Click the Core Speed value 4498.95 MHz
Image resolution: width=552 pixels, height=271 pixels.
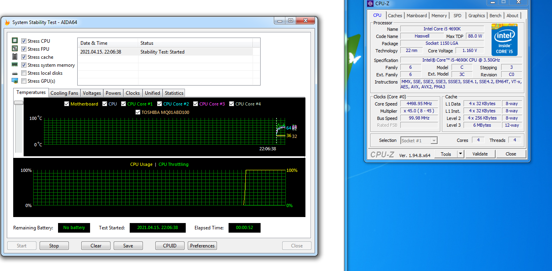(419, 104)
